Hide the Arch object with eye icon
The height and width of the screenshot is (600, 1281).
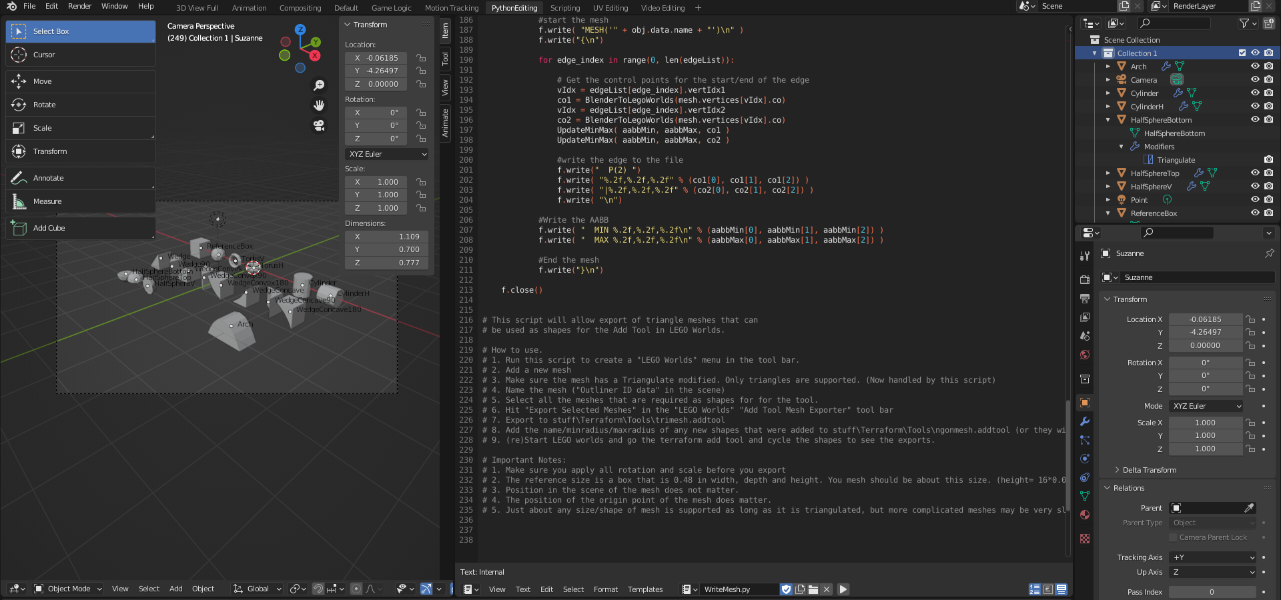(1255, 66)
